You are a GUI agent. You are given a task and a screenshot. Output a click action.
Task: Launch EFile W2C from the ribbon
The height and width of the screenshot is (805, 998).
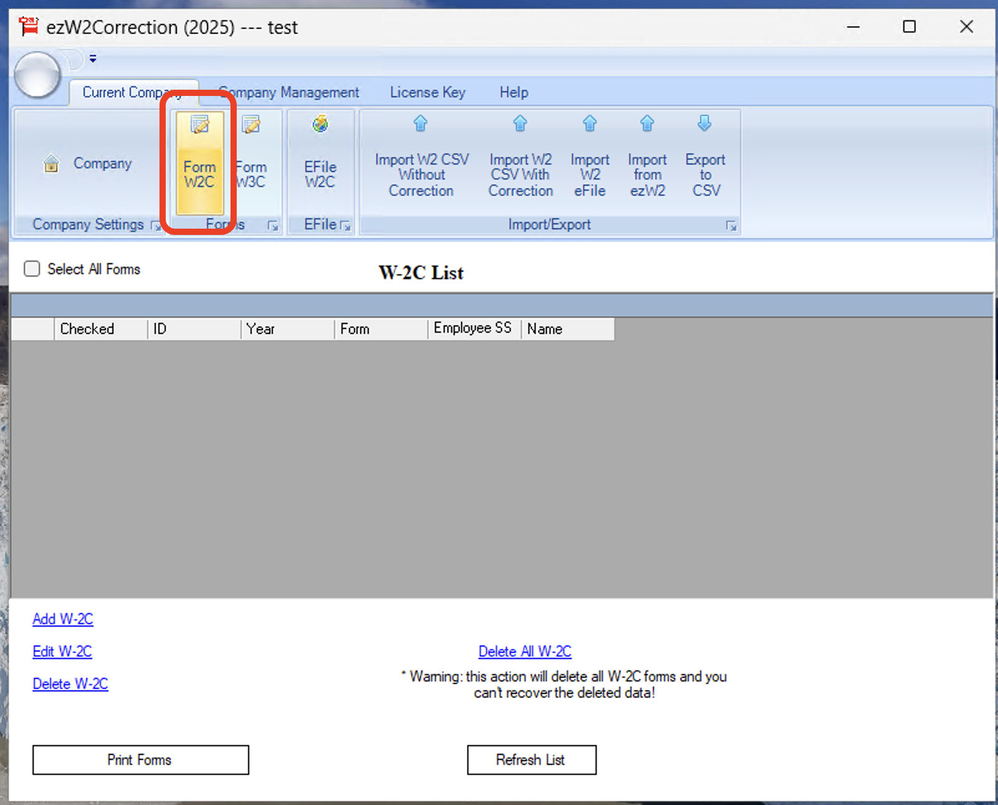[x=320, y=162]
